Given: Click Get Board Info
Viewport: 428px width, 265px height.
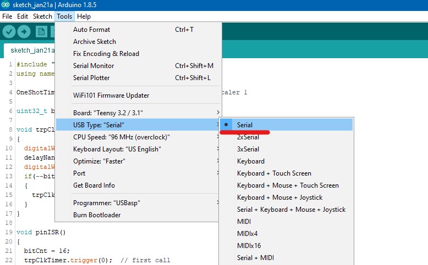Looking at the screenshot, I should click(138, 185).
